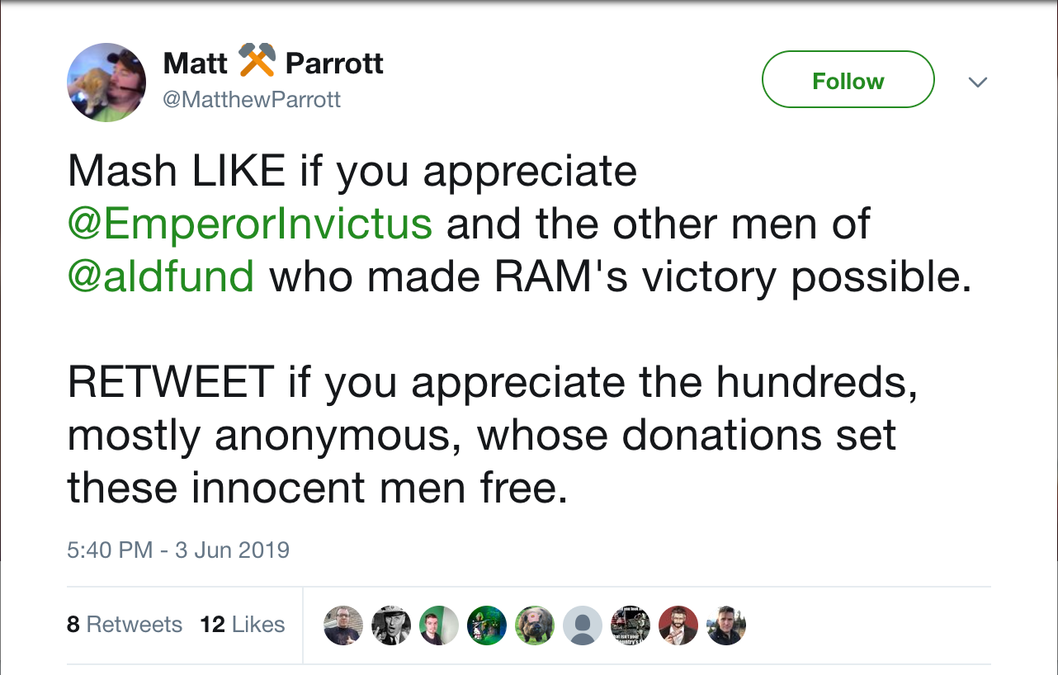
Task: Open the default gray silhouette liker avatar
Action: [x=583, y=625]
